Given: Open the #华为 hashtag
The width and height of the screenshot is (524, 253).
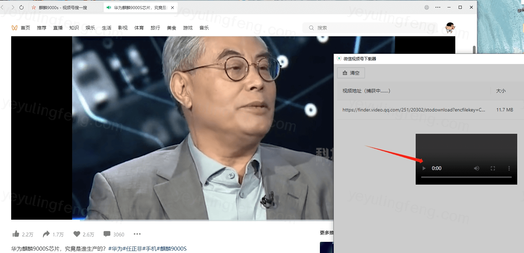Looking at the screenshot, I should pos(115,249).
